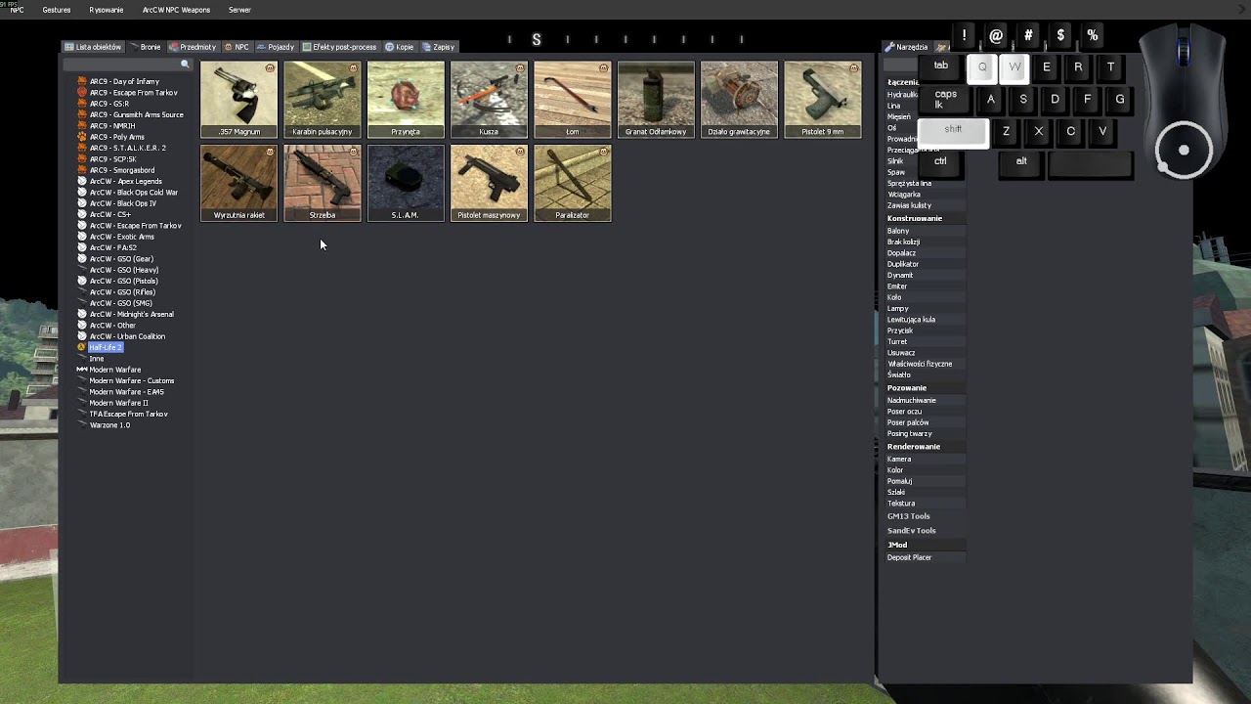This screenshot has width=1251, height=704.
Task: Collapse the JMod tool section
Action: pos(924,545)
